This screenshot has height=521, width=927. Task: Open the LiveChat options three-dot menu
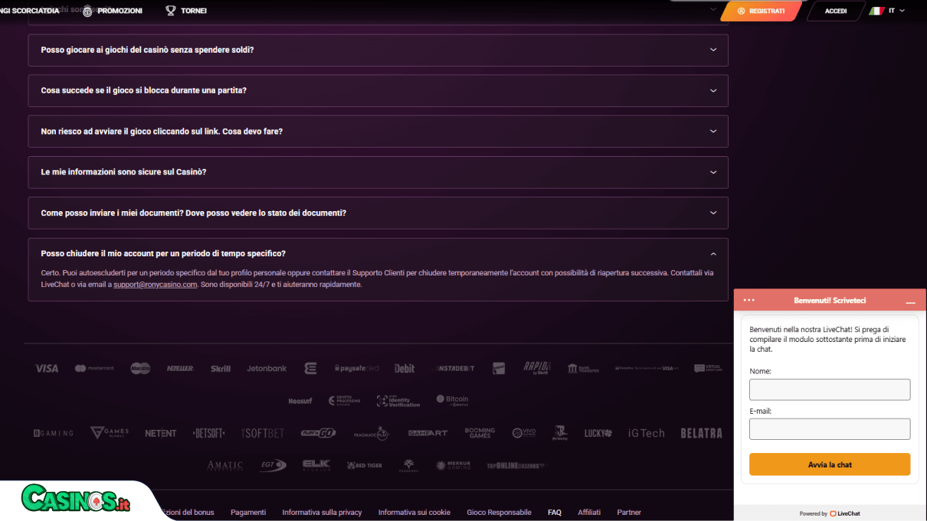click(x=749, y=300)
